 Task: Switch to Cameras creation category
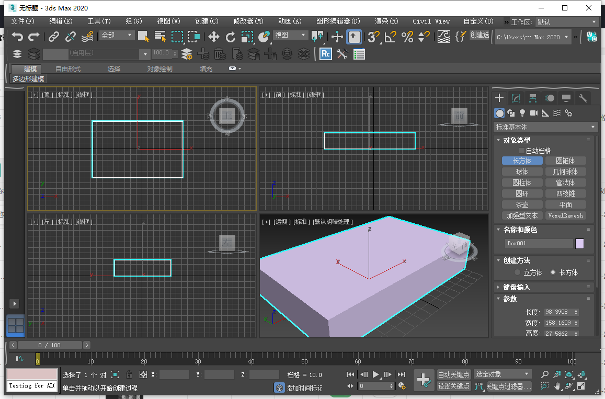533,113
